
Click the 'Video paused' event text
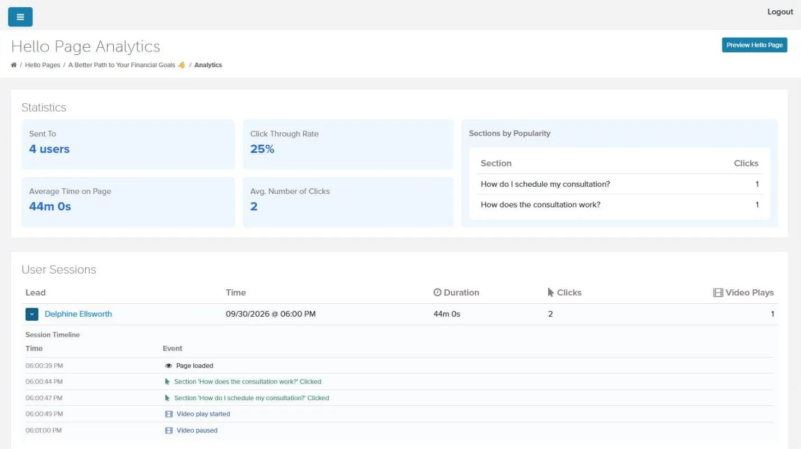(197, 431)
